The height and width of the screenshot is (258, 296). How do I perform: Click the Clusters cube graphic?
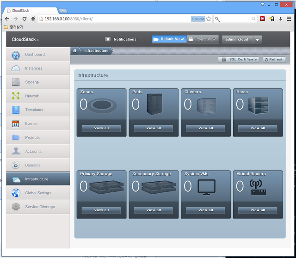tap(207, 106)
